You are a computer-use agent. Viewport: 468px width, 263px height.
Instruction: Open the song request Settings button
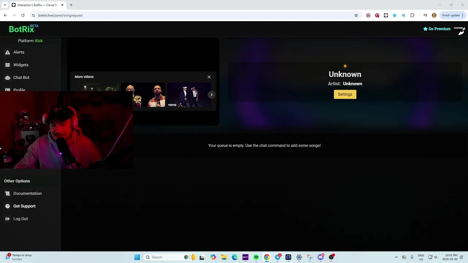[345, 94]
